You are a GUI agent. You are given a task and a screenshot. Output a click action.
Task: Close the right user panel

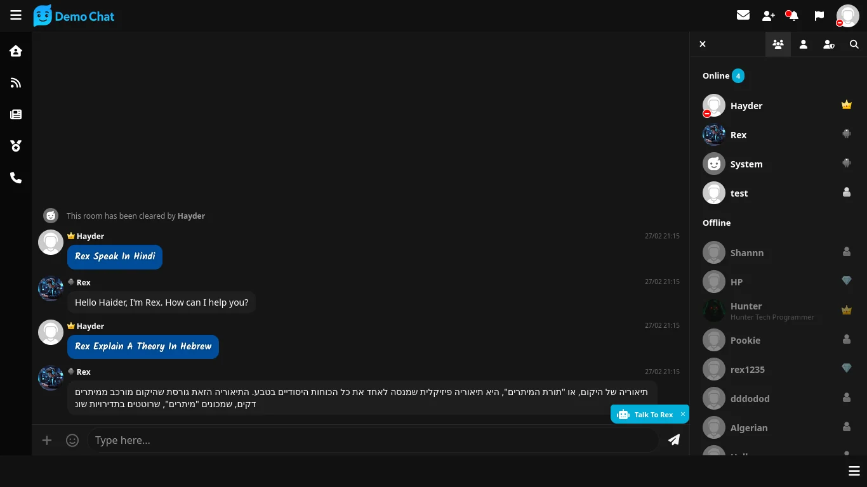coord(703,44)
